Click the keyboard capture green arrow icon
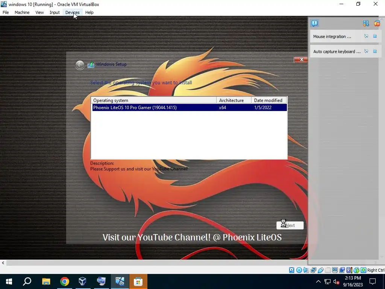The image size is (385, 289). [364, 270]
